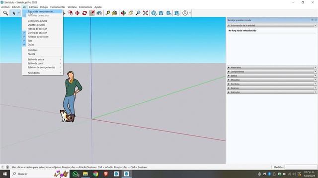Open the Ventana menu
Image resolution: width=318 pixels, height=178 pixels.
pos(72,7)
